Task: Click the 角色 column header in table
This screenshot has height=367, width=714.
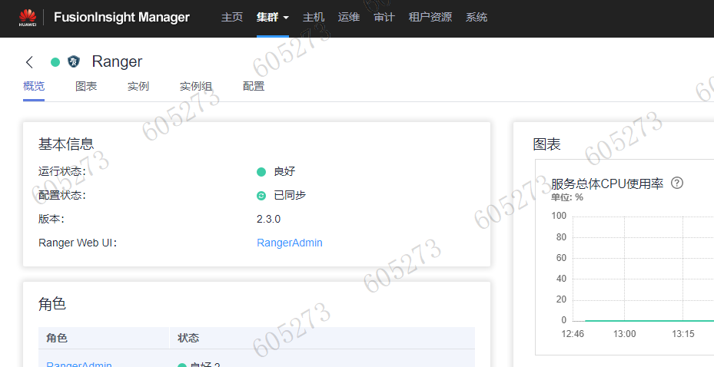Action: point(57,338)
